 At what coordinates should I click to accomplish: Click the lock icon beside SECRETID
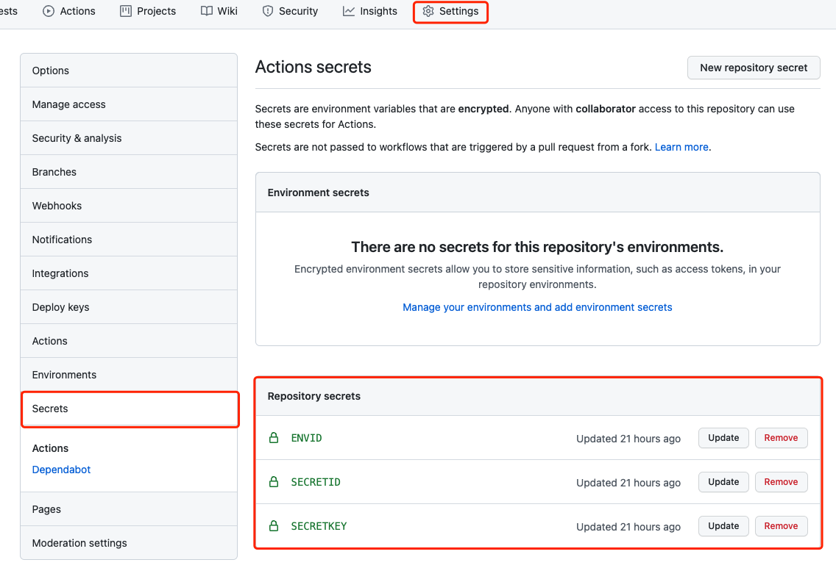[274, 482]
